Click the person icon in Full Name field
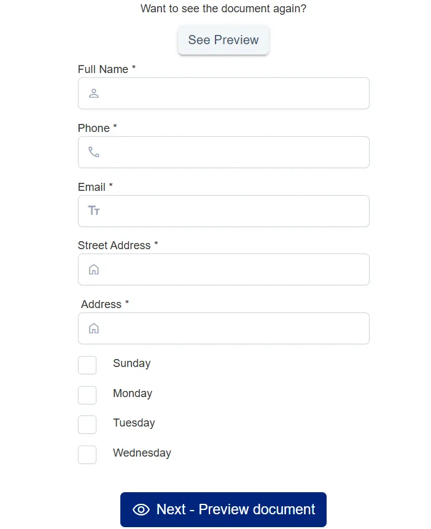 pyautogui.click(x=93, y=93)
